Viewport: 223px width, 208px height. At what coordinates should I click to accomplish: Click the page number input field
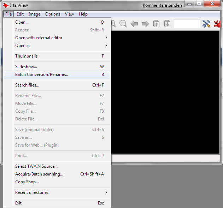coord(187,24)
